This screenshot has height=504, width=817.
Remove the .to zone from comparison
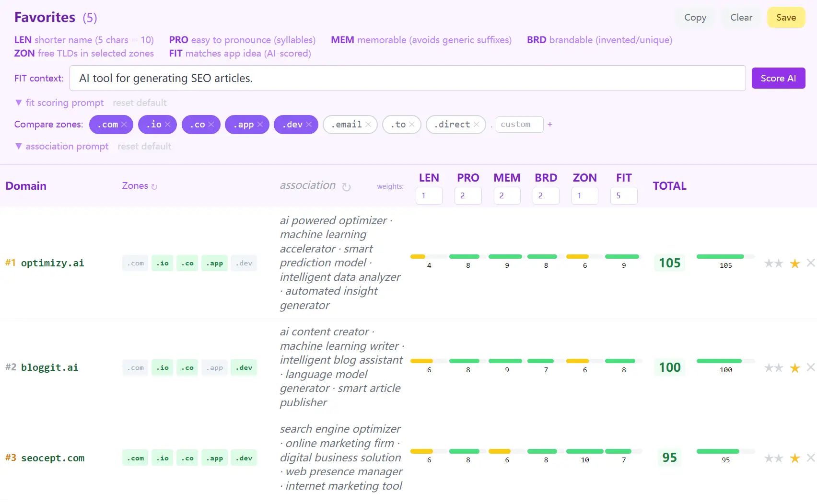(x=413, y=124)
